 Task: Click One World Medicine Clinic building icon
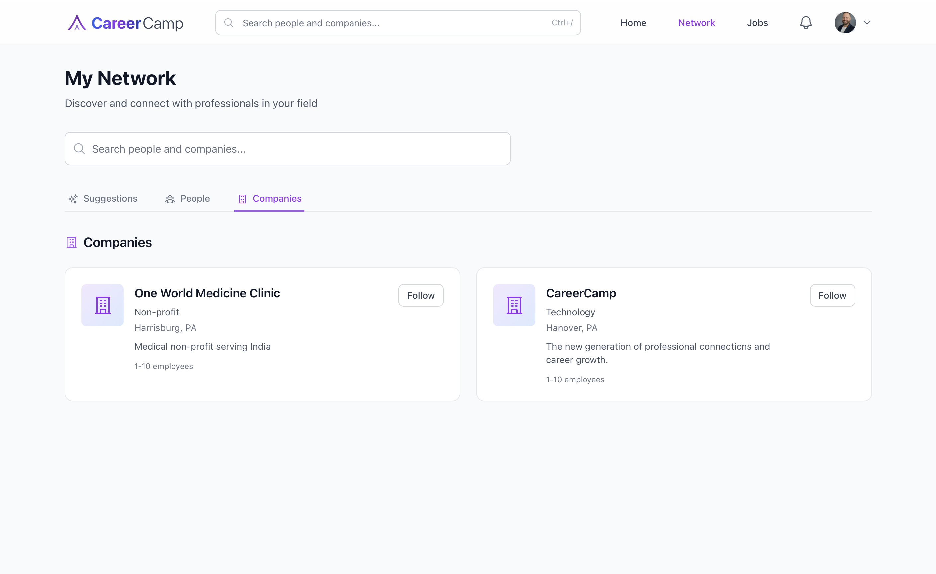103,305
